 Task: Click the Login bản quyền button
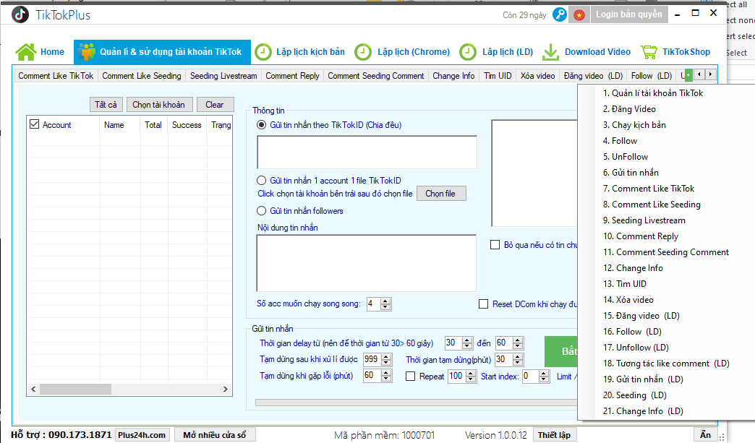[629, 14]
